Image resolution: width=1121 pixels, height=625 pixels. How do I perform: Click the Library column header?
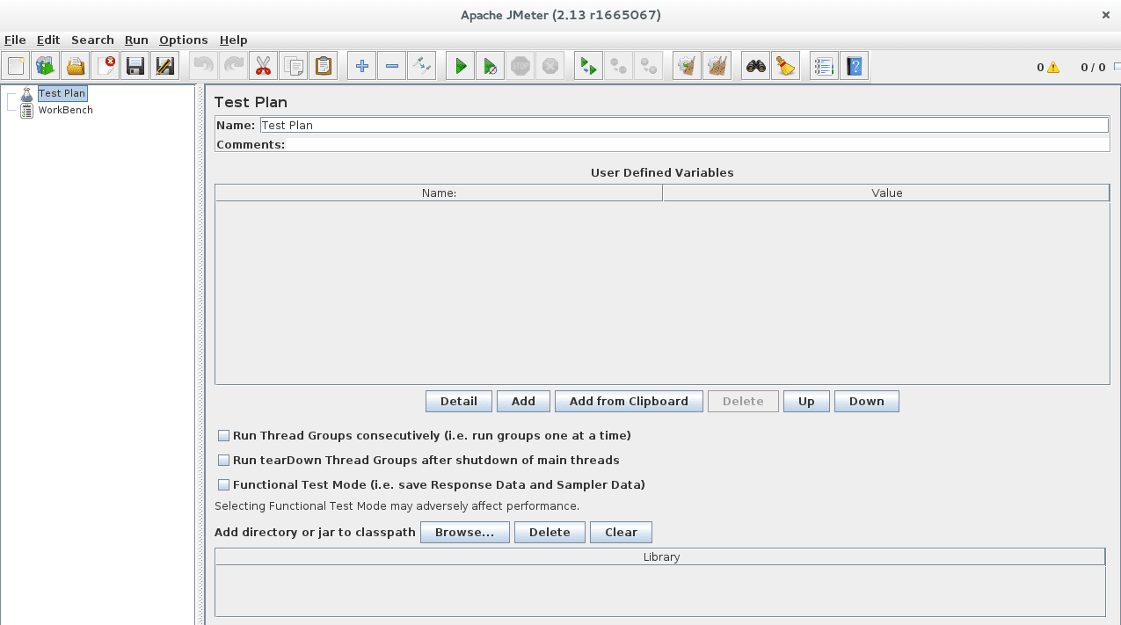pos(660,556)
